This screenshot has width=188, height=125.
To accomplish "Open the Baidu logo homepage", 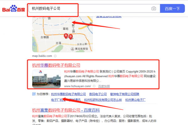I will [13, 8].
